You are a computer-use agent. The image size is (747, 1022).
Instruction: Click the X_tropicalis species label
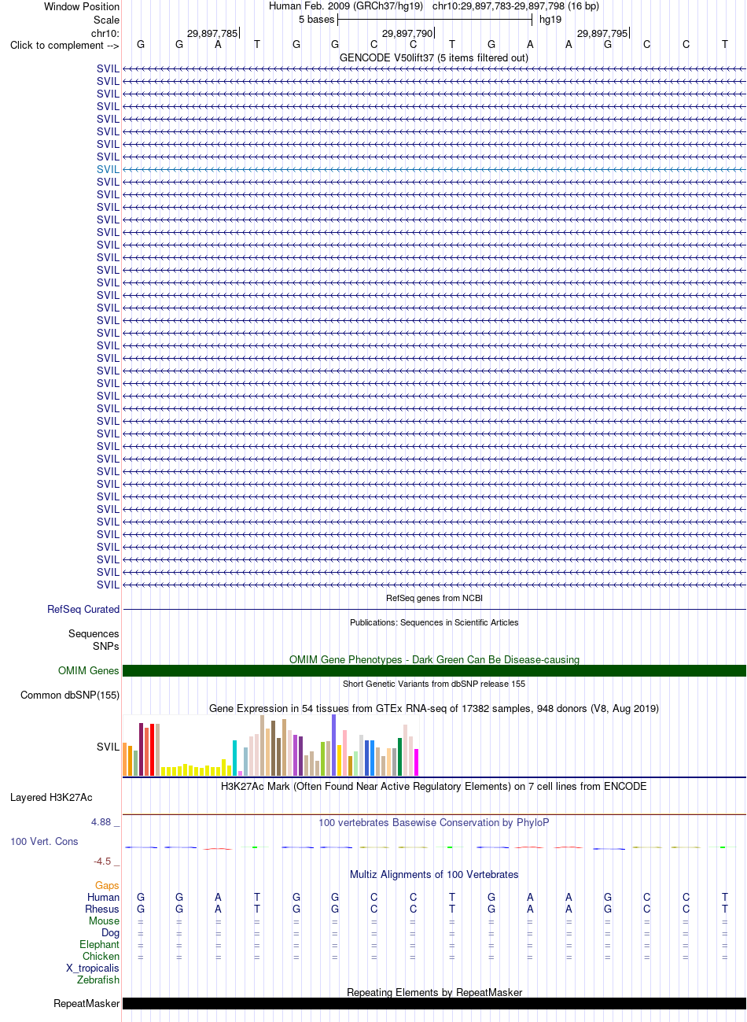[93, 968]
